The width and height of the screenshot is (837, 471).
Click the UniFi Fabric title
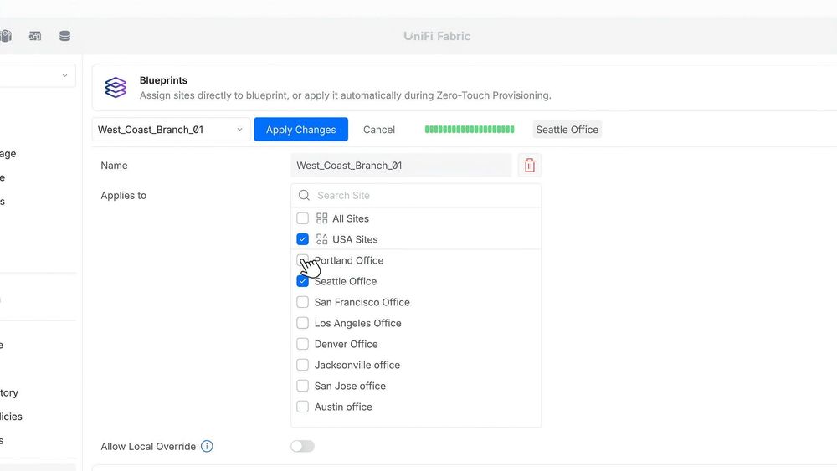click(437, 36)
